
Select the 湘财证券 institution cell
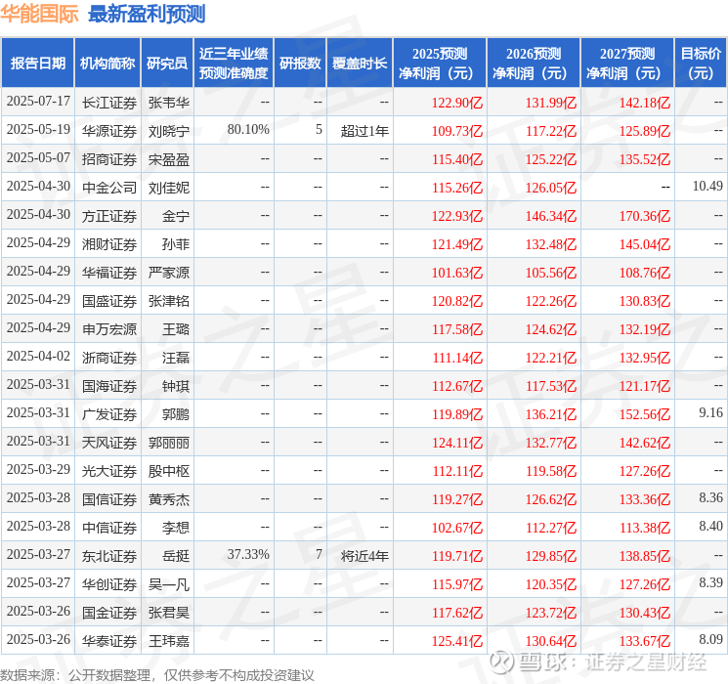click(x=109, y=244)
